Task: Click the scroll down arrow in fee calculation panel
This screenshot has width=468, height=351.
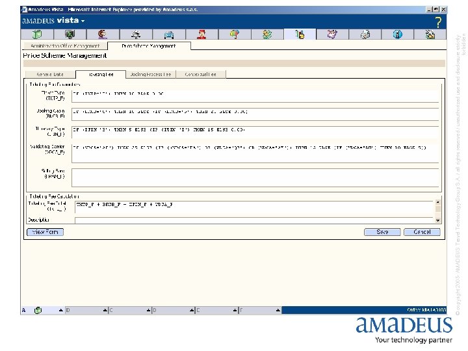Action: [x=438, y=220]
